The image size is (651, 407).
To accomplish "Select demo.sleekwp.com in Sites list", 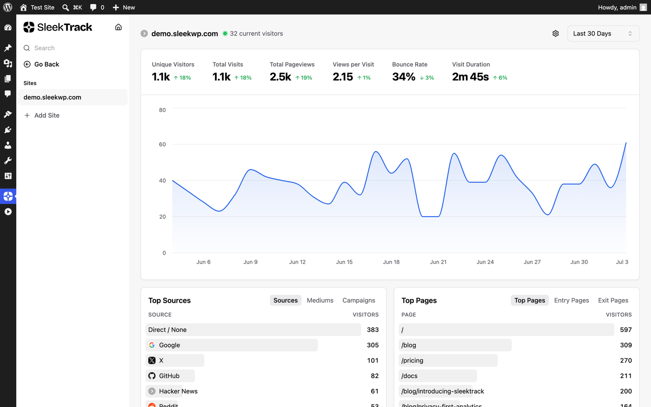I will (x=73, y=97).
